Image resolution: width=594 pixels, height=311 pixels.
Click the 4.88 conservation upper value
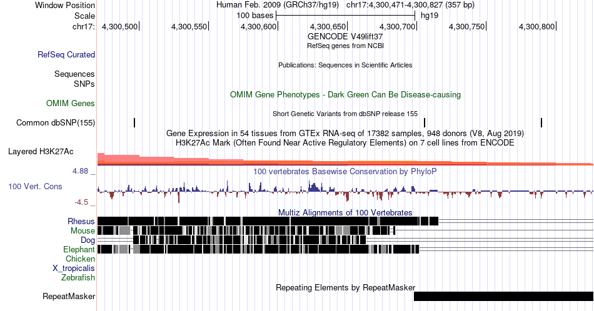(80, 171)
